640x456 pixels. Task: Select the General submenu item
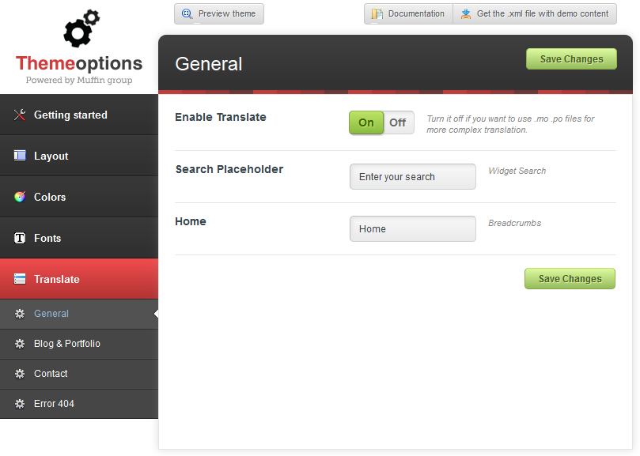tap(79, 314)
